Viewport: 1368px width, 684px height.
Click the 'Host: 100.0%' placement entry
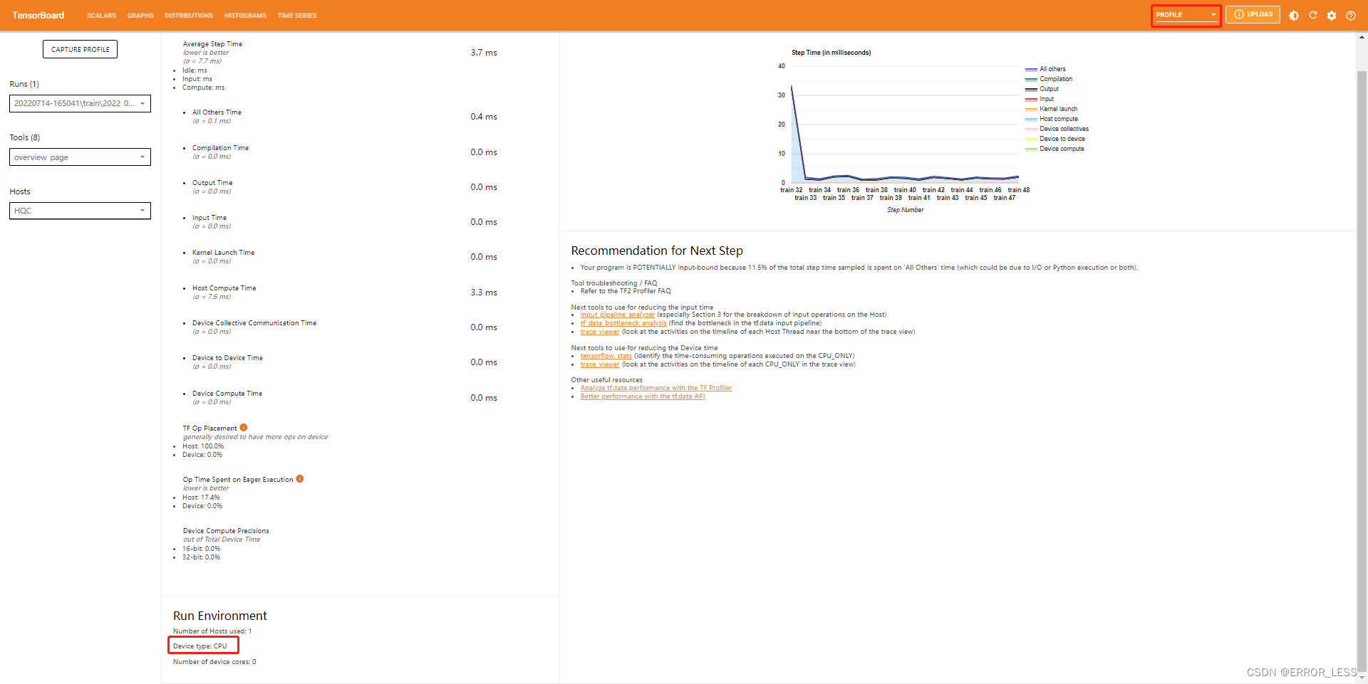[203, 446]
